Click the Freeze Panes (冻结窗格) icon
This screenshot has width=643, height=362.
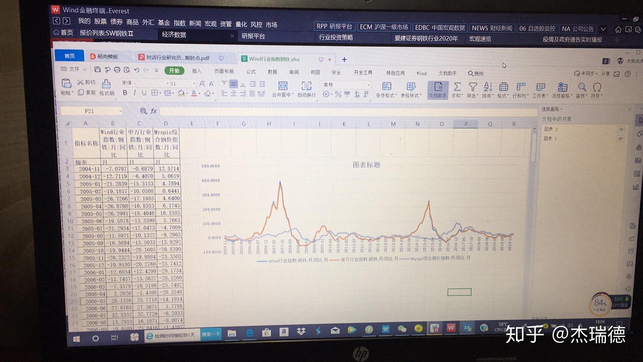[x=563, y=87]
